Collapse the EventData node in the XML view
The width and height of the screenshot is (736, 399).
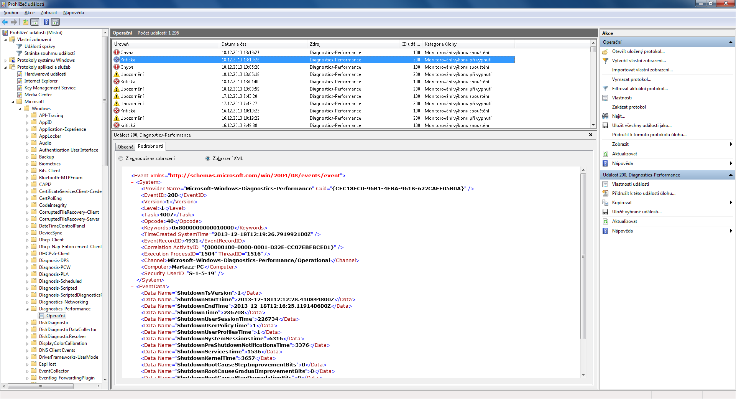tap(132, 287)
